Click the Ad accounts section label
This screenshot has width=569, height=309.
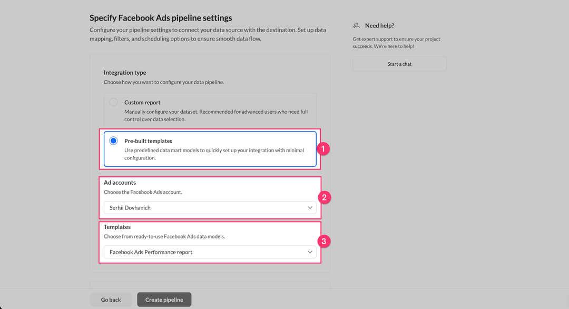coord(120,183)
